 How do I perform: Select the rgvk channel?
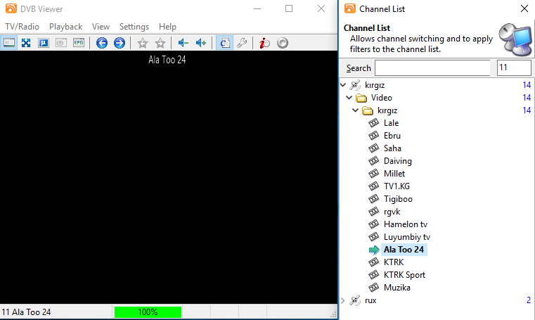tap(392, 212)
